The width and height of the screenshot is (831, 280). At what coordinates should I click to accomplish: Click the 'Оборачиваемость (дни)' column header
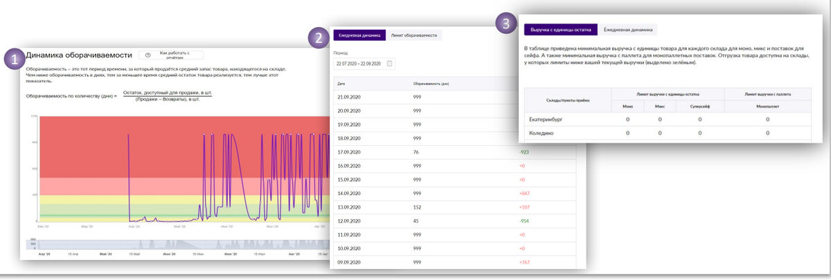tap(431, 84)
